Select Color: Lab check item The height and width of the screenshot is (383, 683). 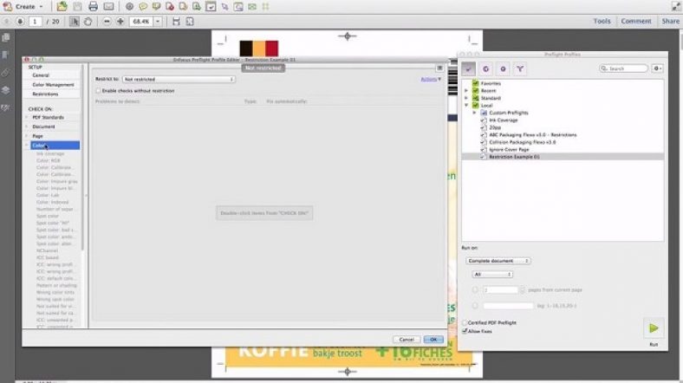48,195
